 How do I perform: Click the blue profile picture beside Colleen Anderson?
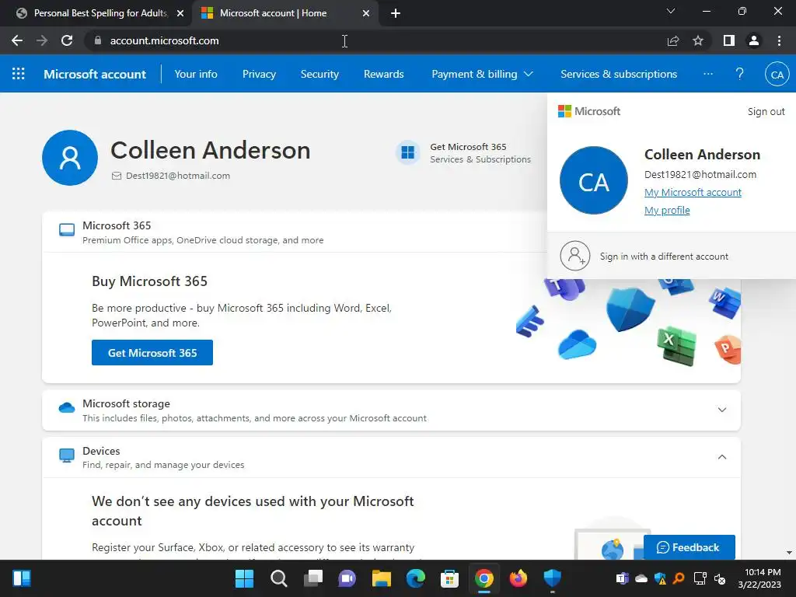click(x=70, y=157)
